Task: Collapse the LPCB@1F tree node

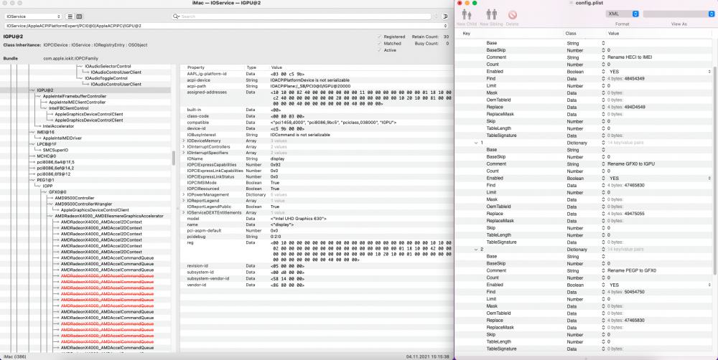Action: pos(32,144)
